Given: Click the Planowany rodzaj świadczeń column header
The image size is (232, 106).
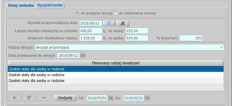Looking at the screenshot, I should [x=116, y=63].
